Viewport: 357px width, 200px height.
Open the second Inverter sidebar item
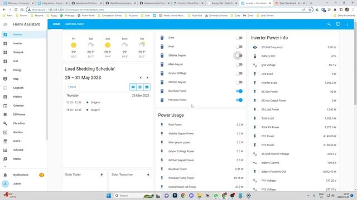point(23,43)
